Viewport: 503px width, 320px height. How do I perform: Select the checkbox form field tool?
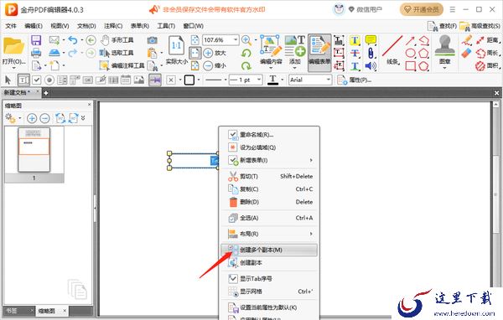pyautogui.click(x=37, y=80)
